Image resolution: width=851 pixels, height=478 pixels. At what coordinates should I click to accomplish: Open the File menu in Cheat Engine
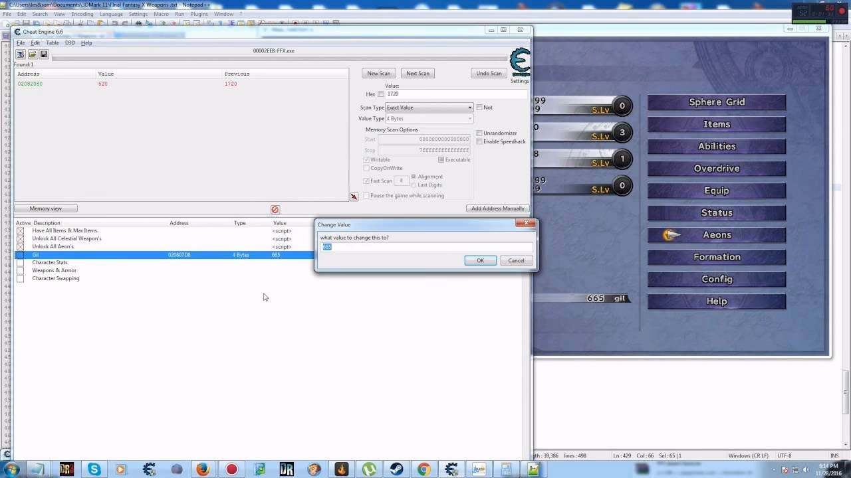[21, 43]
